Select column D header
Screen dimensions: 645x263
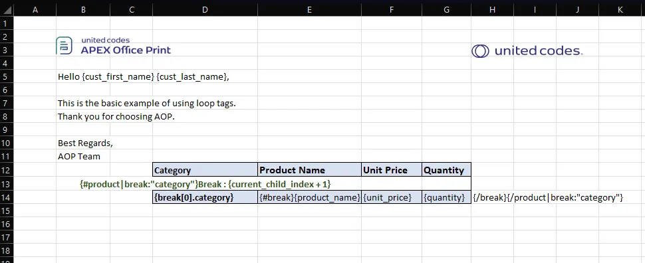[x=205, y=10]
